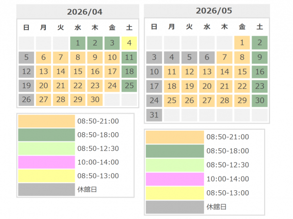Click the 2026/04 month header
293x219 pixels.
pos(78,12)
